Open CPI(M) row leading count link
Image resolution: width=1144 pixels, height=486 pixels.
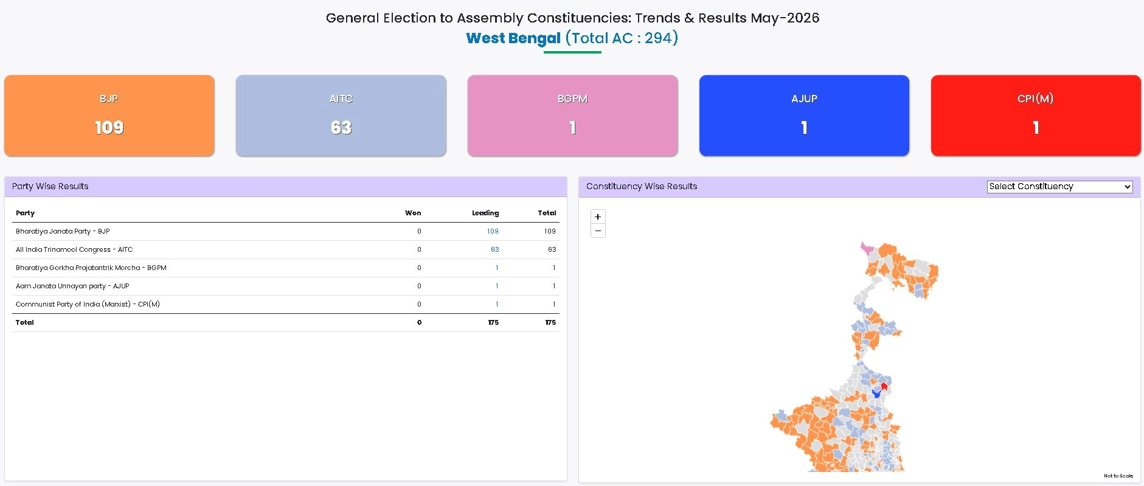pos(497,304)
